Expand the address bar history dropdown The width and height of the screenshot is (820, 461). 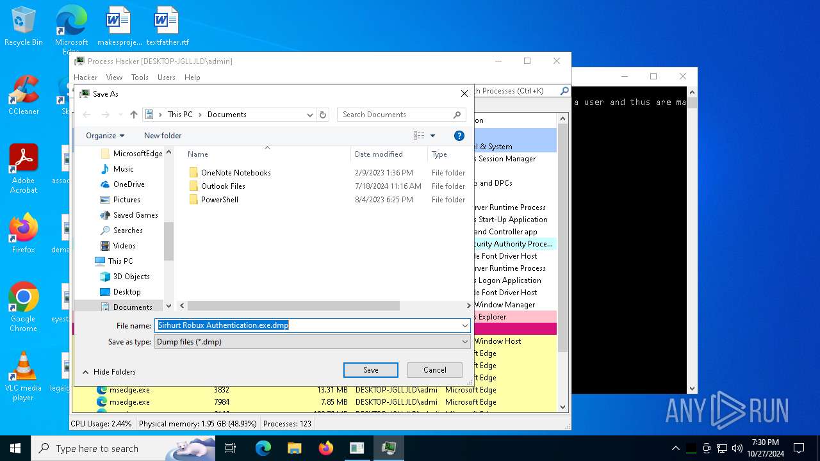click(x=309, y=115)
